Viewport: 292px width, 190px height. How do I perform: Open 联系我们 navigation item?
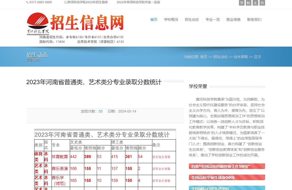click(254, 20)
